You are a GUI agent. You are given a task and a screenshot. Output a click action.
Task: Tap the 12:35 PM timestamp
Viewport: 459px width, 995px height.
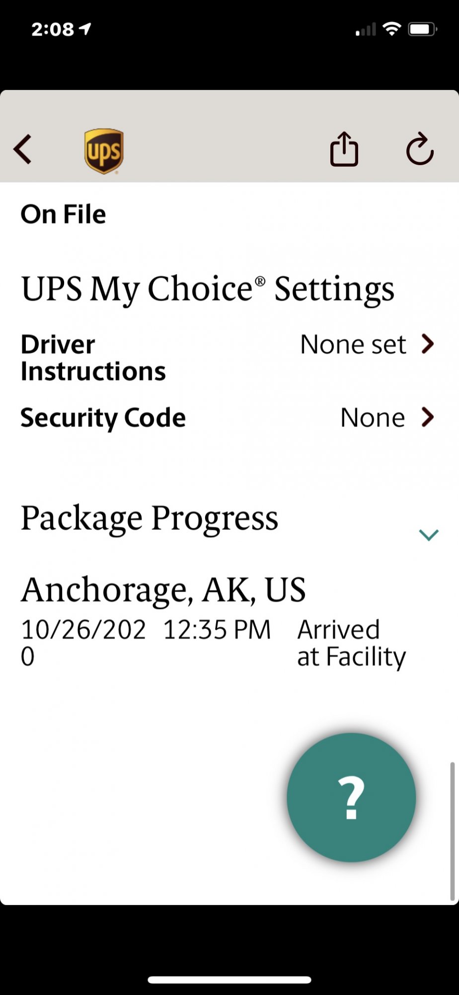pyautogui.click(x=217, y=630)
